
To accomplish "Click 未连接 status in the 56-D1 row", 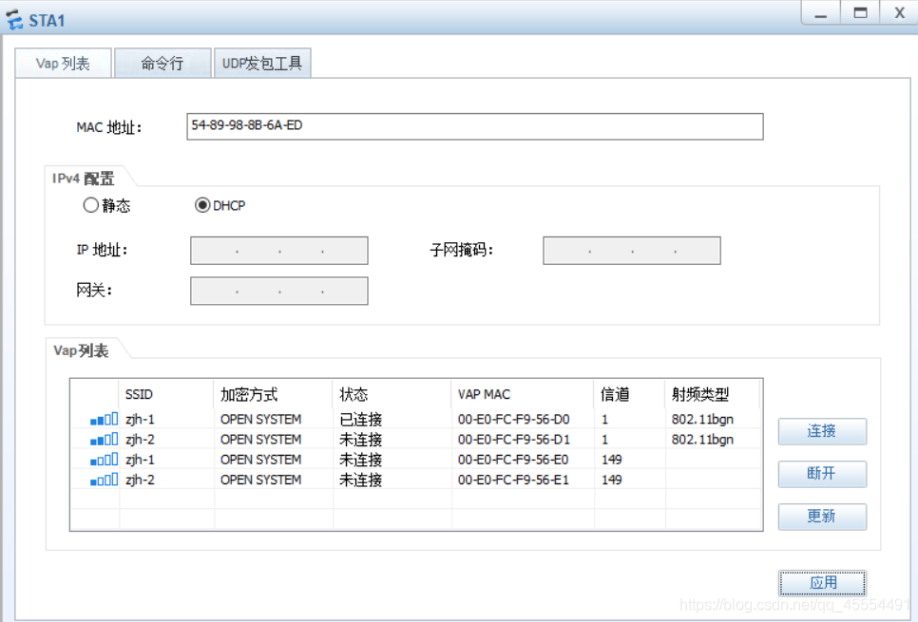I will (x=361, y=439).
